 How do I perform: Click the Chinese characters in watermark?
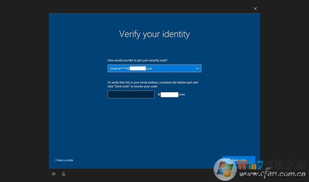(x=285, y=165)
